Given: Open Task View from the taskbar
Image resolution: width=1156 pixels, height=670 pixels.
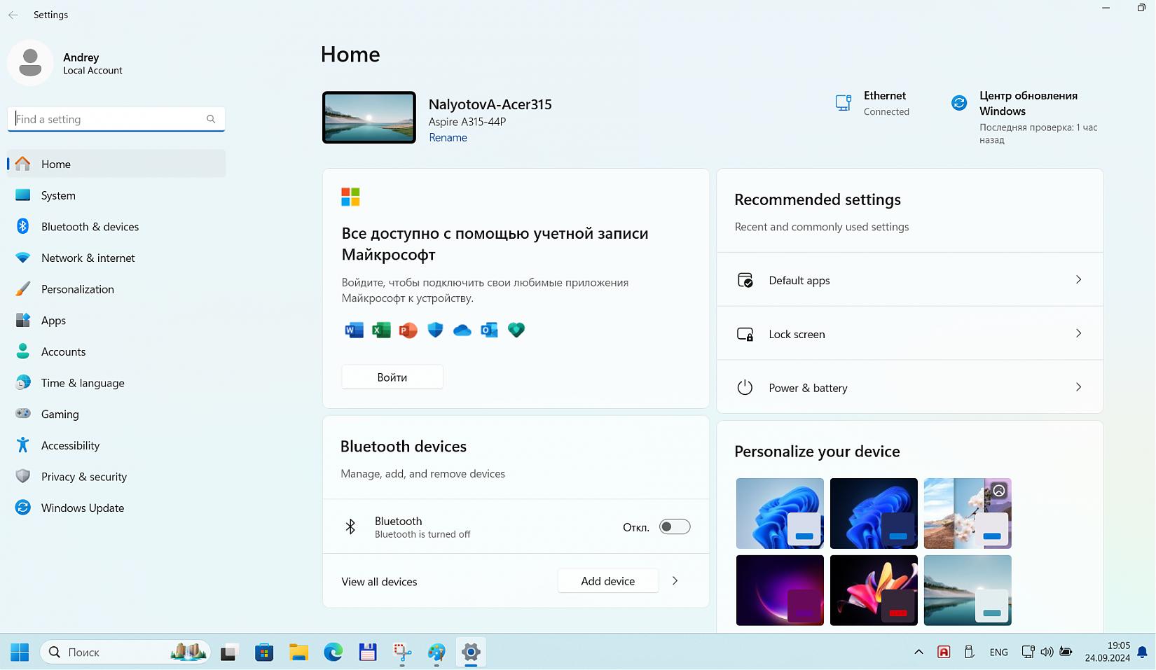Looking at the screenshot, I should (229, 652).
